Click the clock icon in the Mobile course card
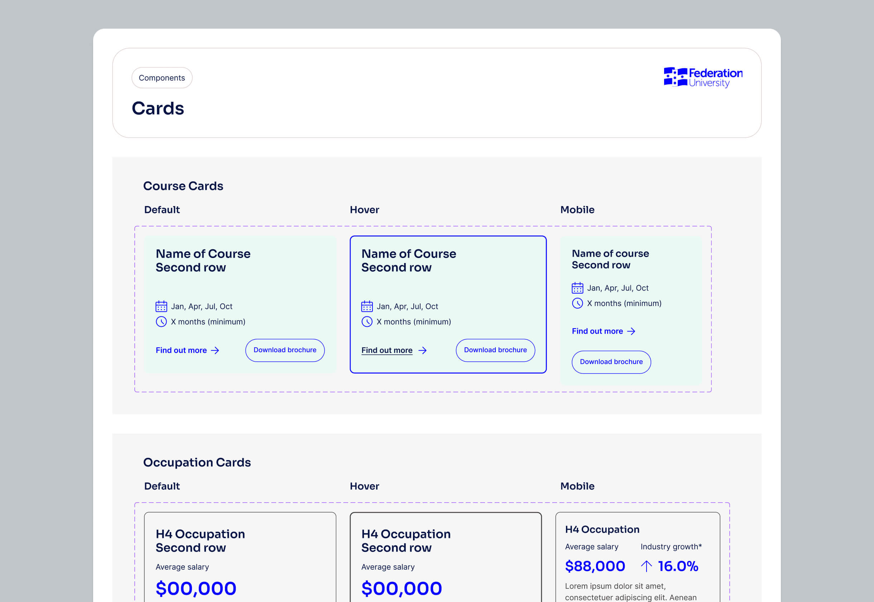 pos(578,303)
